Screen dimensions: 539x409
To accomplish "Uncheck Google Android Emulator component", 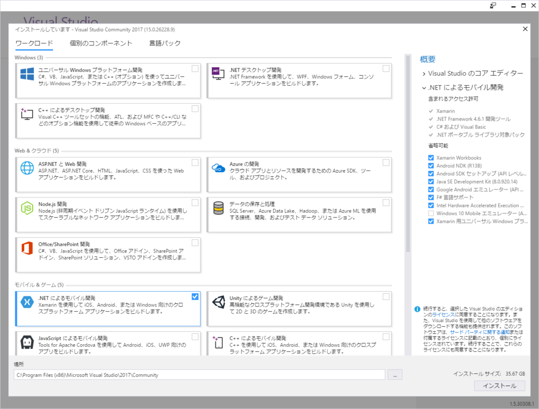I will 431,189.
